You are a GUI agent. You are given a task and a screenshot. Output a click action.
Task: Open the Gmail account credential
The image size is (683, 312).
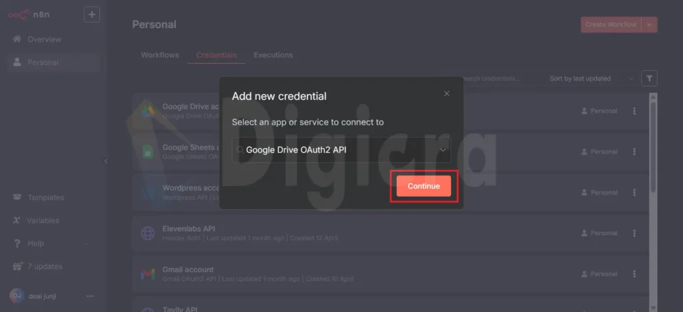[390, 274]
